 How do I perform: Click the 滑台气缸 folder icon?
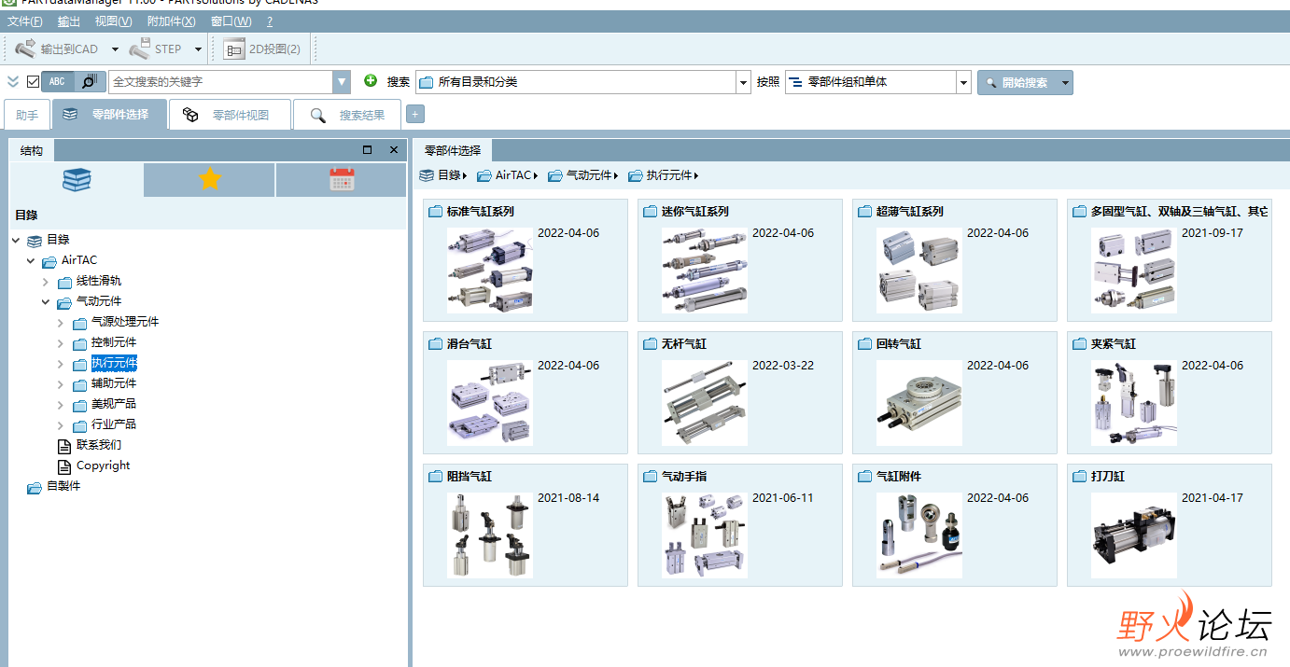(435, 344)
